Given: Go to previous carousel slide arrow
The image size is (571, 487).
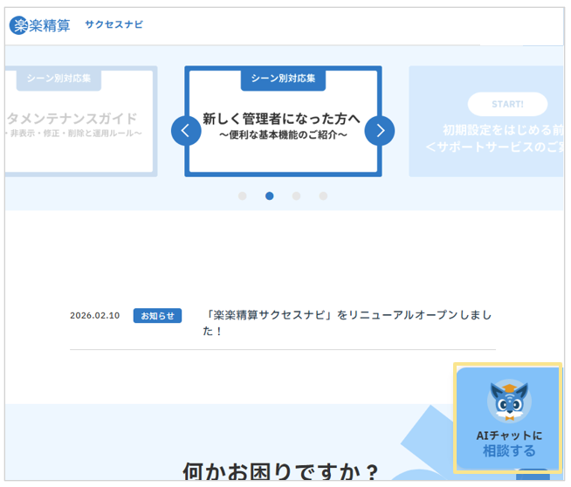Looking at the screenshot, I should 186,131.
